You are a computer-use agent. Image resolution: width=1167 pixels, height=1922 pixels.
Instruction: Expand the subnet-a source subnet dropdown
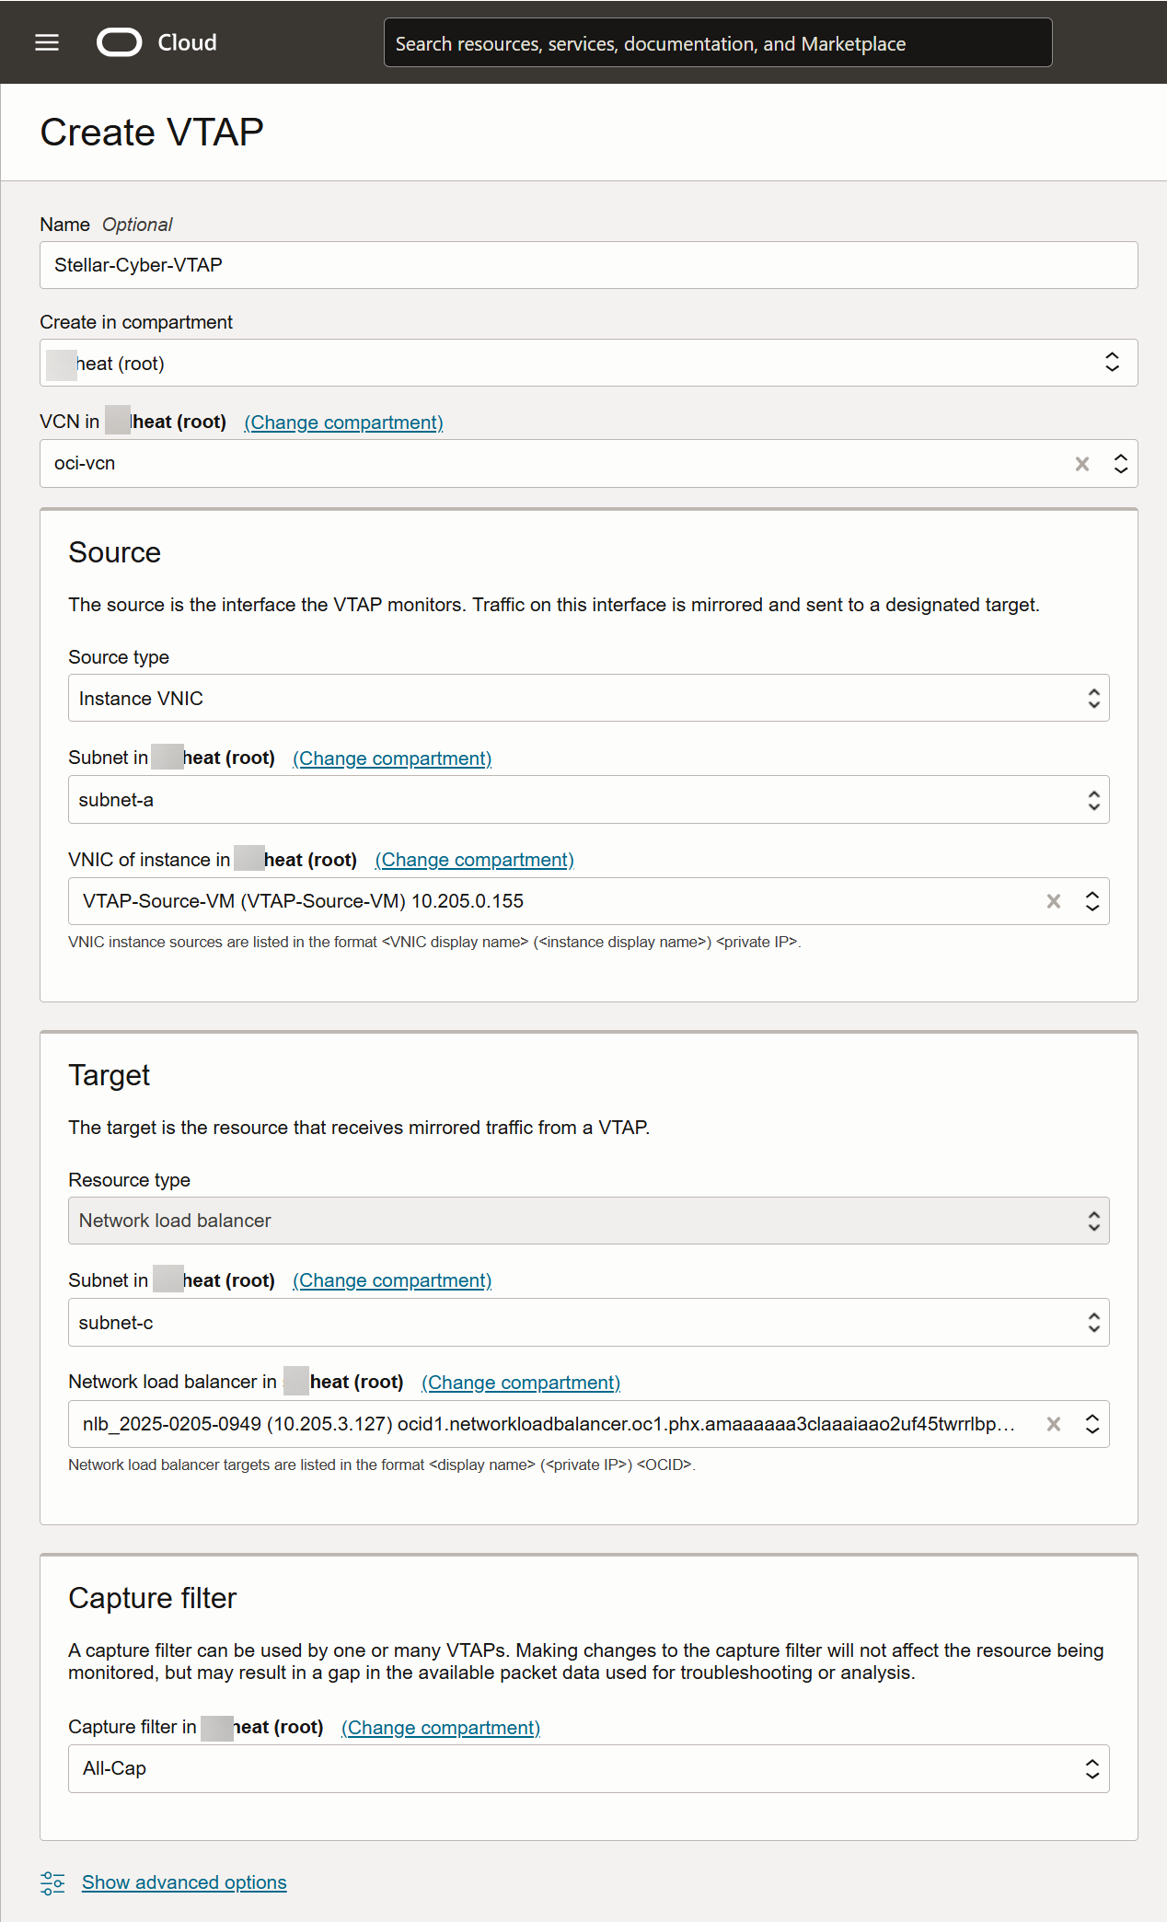[x=1093, y=800]
